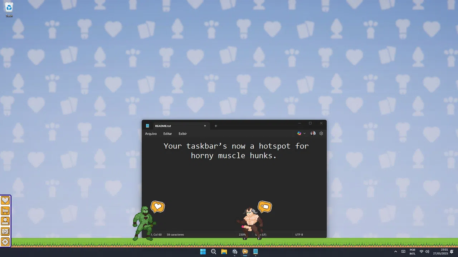Expand the Copilot dropdown arrow in Notepad

click(x=304, y=133)
